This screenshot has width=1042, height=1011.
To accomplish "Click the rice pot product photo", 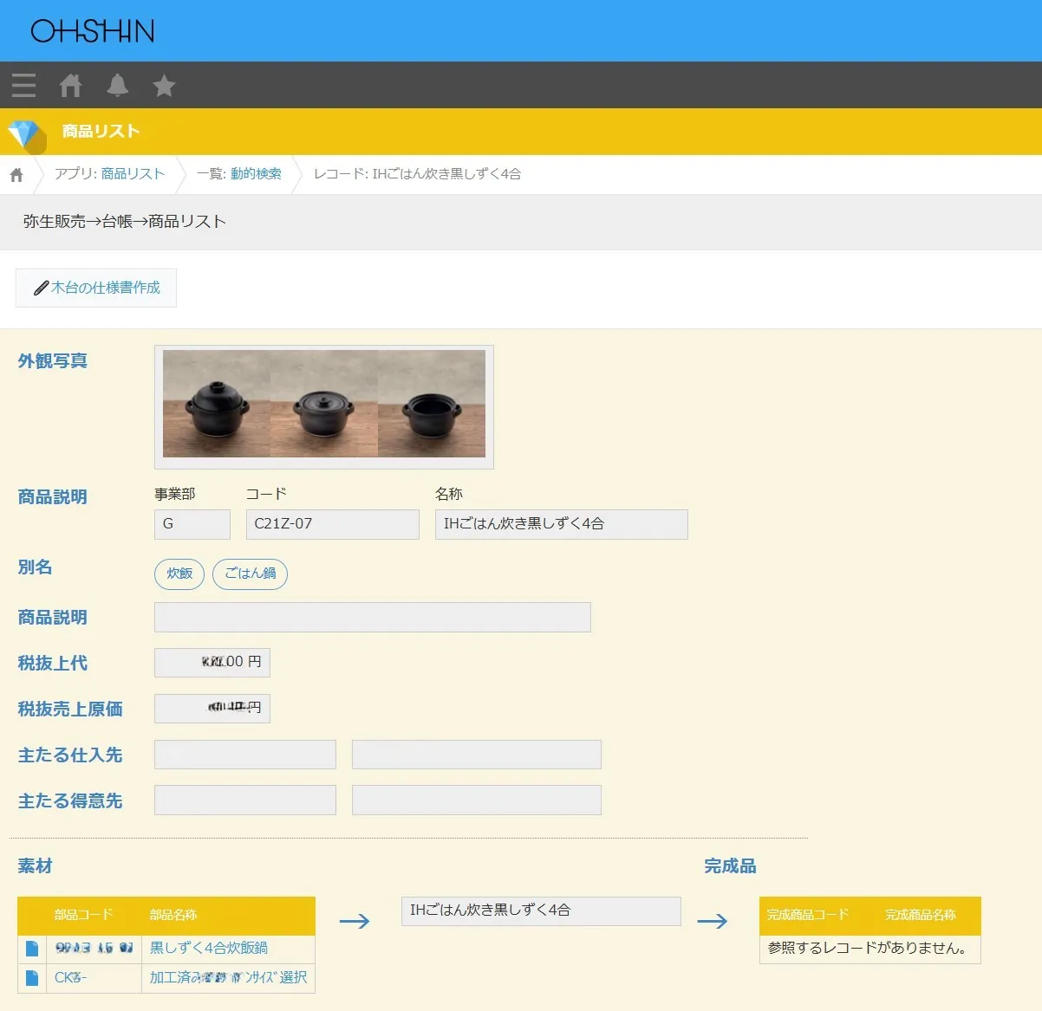I will (323, 404).
